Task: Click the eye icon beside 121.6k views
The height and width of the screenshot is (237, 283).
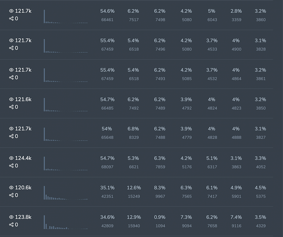Action: [x=11, y=99]
